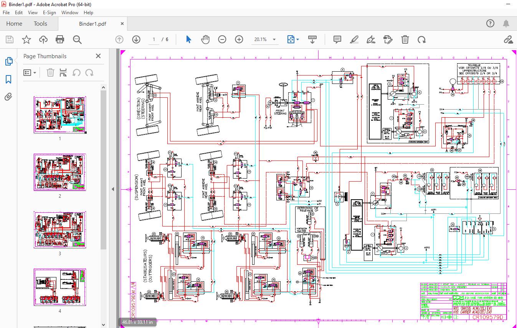Open the thumbnails options menu dropdown
Image resolution: width=517 pixels, height=328 pixels.
30,72
